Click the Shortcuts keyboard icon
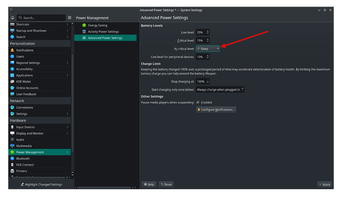Viewport: 342px width, 199px height. (x=12, y=24)
